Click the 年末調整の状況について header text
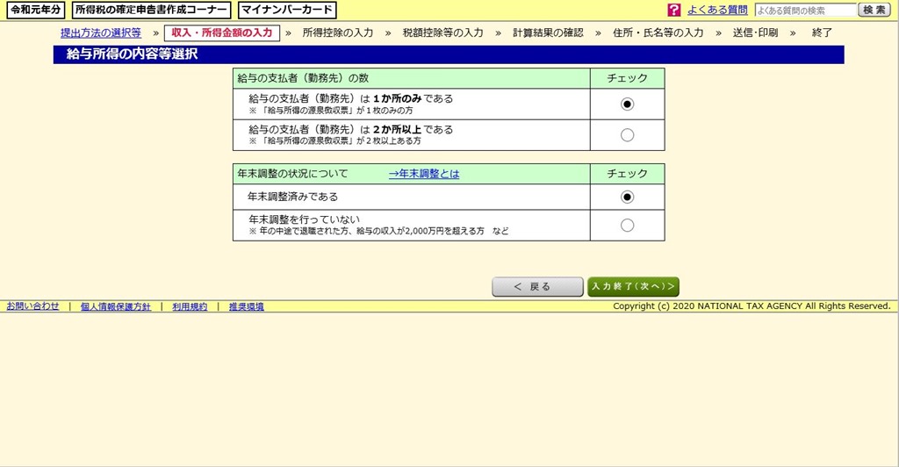 (x=292, y=174)
